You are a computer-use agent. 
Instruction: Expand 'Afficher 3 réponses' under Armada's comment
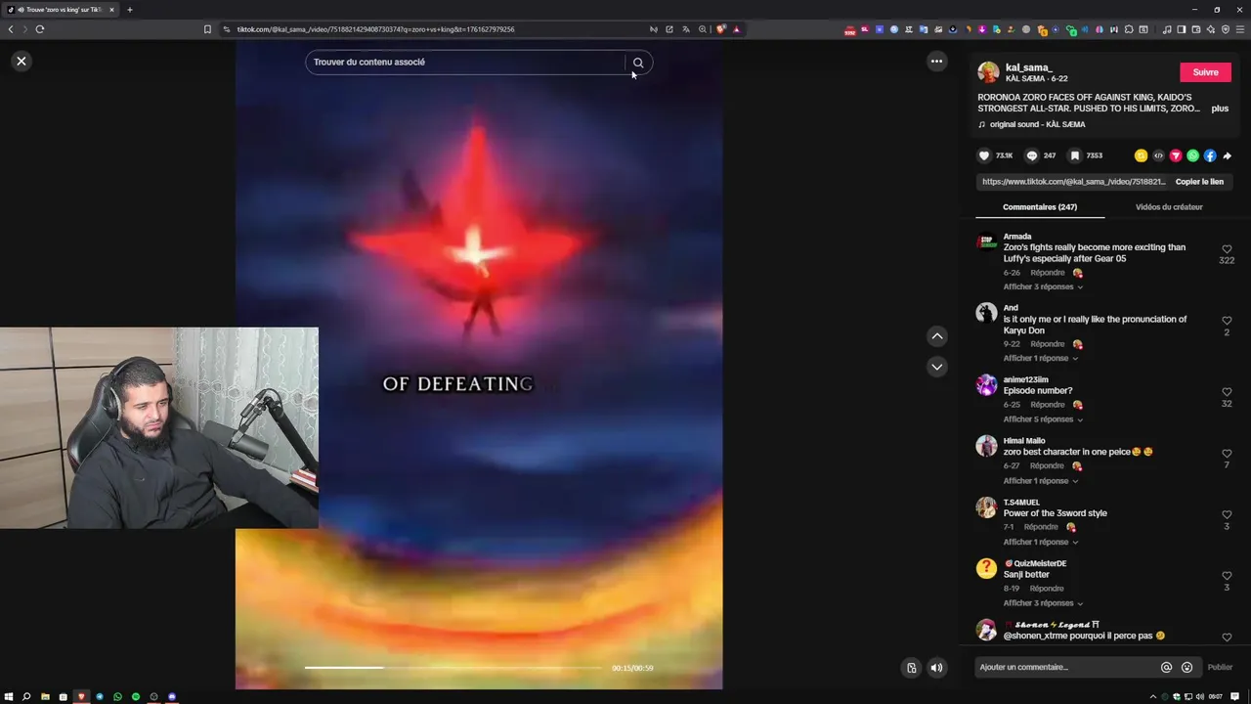1043,286
